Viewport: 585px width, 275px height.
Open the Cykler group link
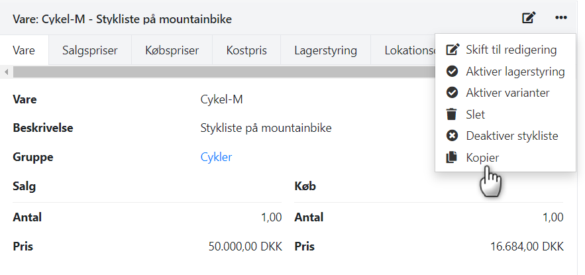click(x=216, y=157)
